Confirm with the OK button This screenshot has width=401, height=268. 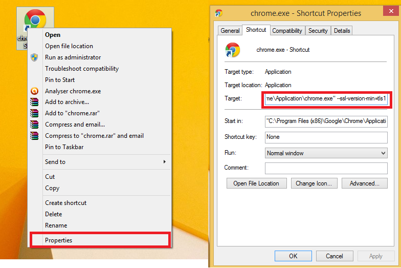293,256
